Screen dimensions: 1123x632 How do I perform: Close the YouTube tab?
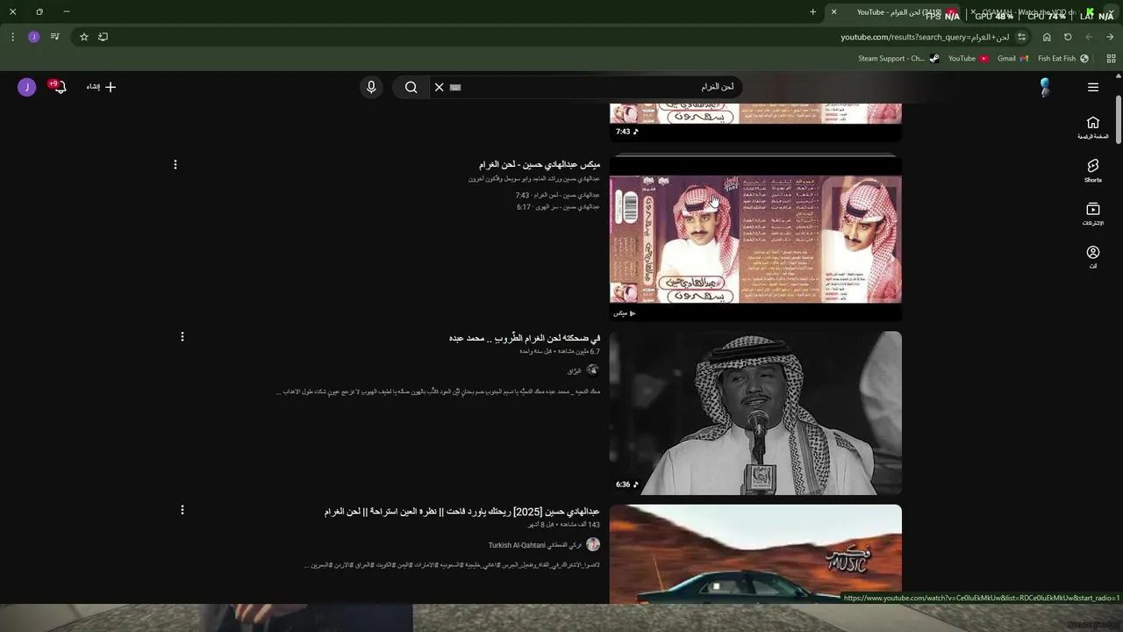(833, 12)
